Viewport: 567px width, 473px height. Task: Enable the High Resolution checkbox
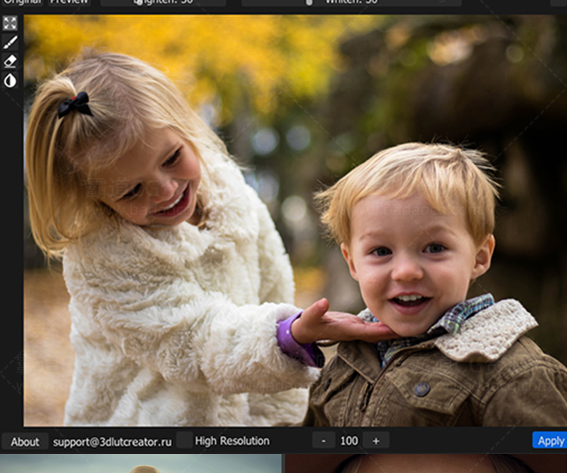click(x=184, y=440)
